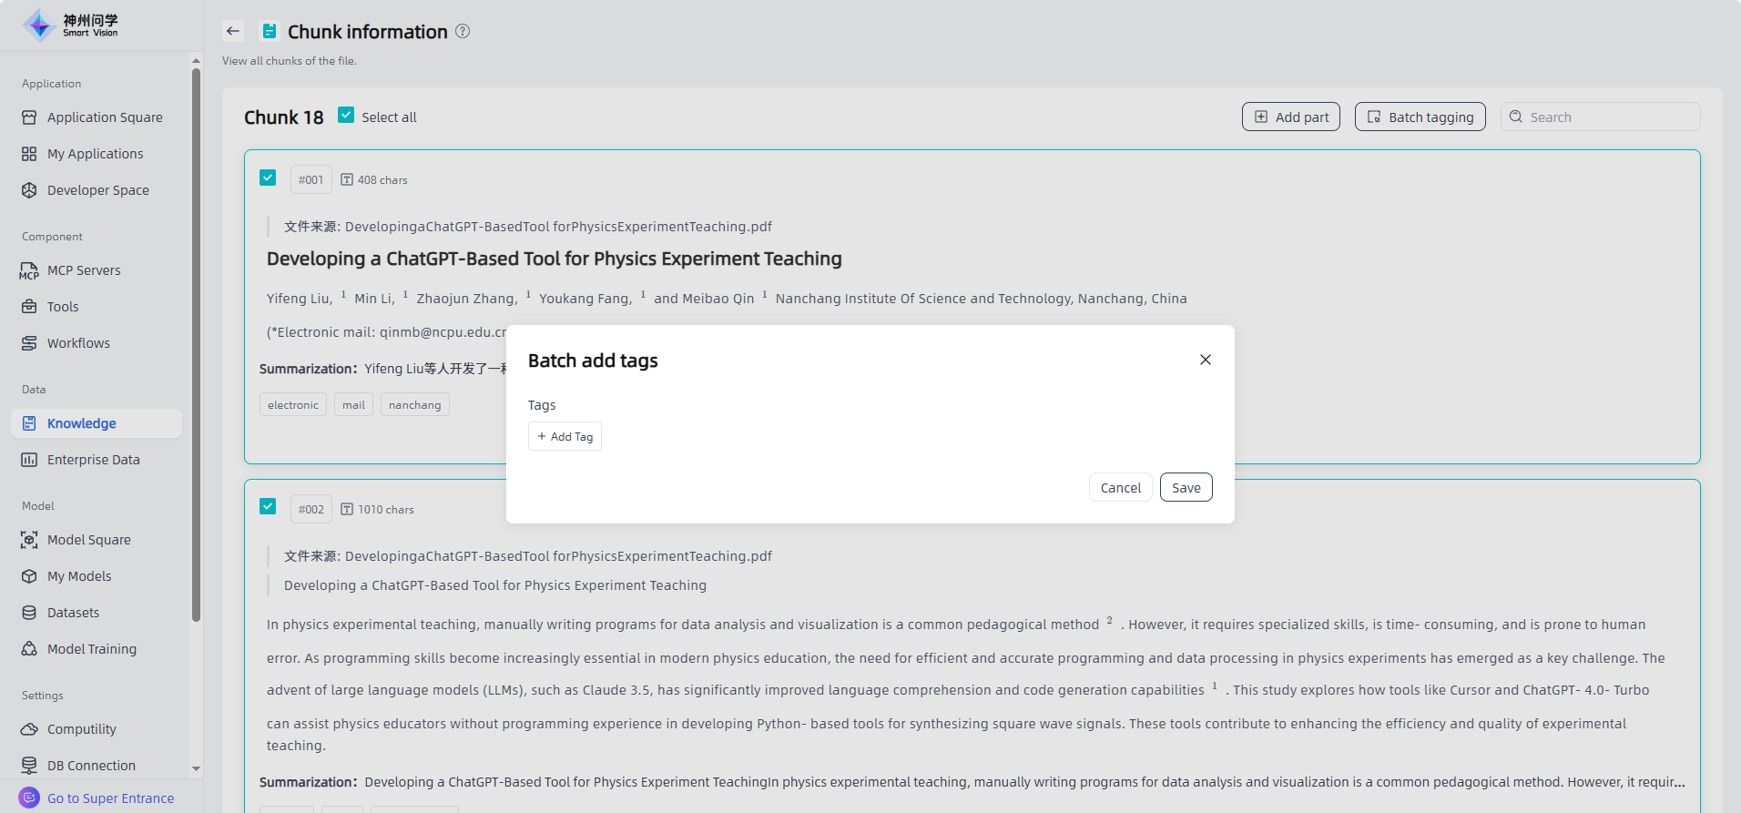Go to Workflows in the sidebar
Image resolution: width=1741 pixels, height=813 pixels.
[78, 343]
